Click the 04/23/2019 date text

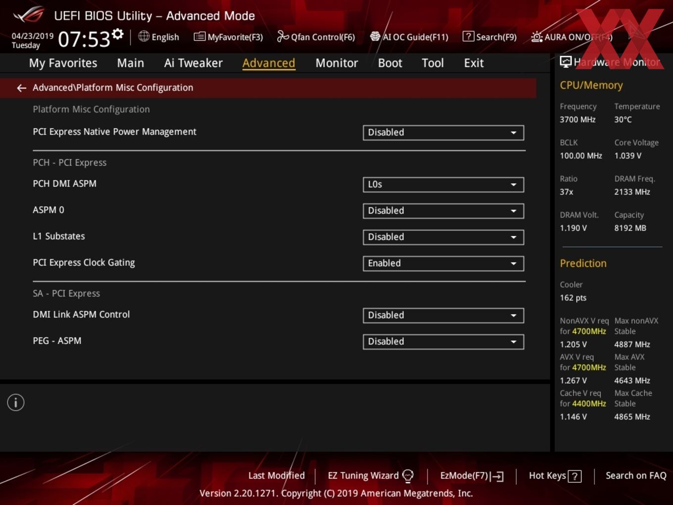[x=33, y=36]
